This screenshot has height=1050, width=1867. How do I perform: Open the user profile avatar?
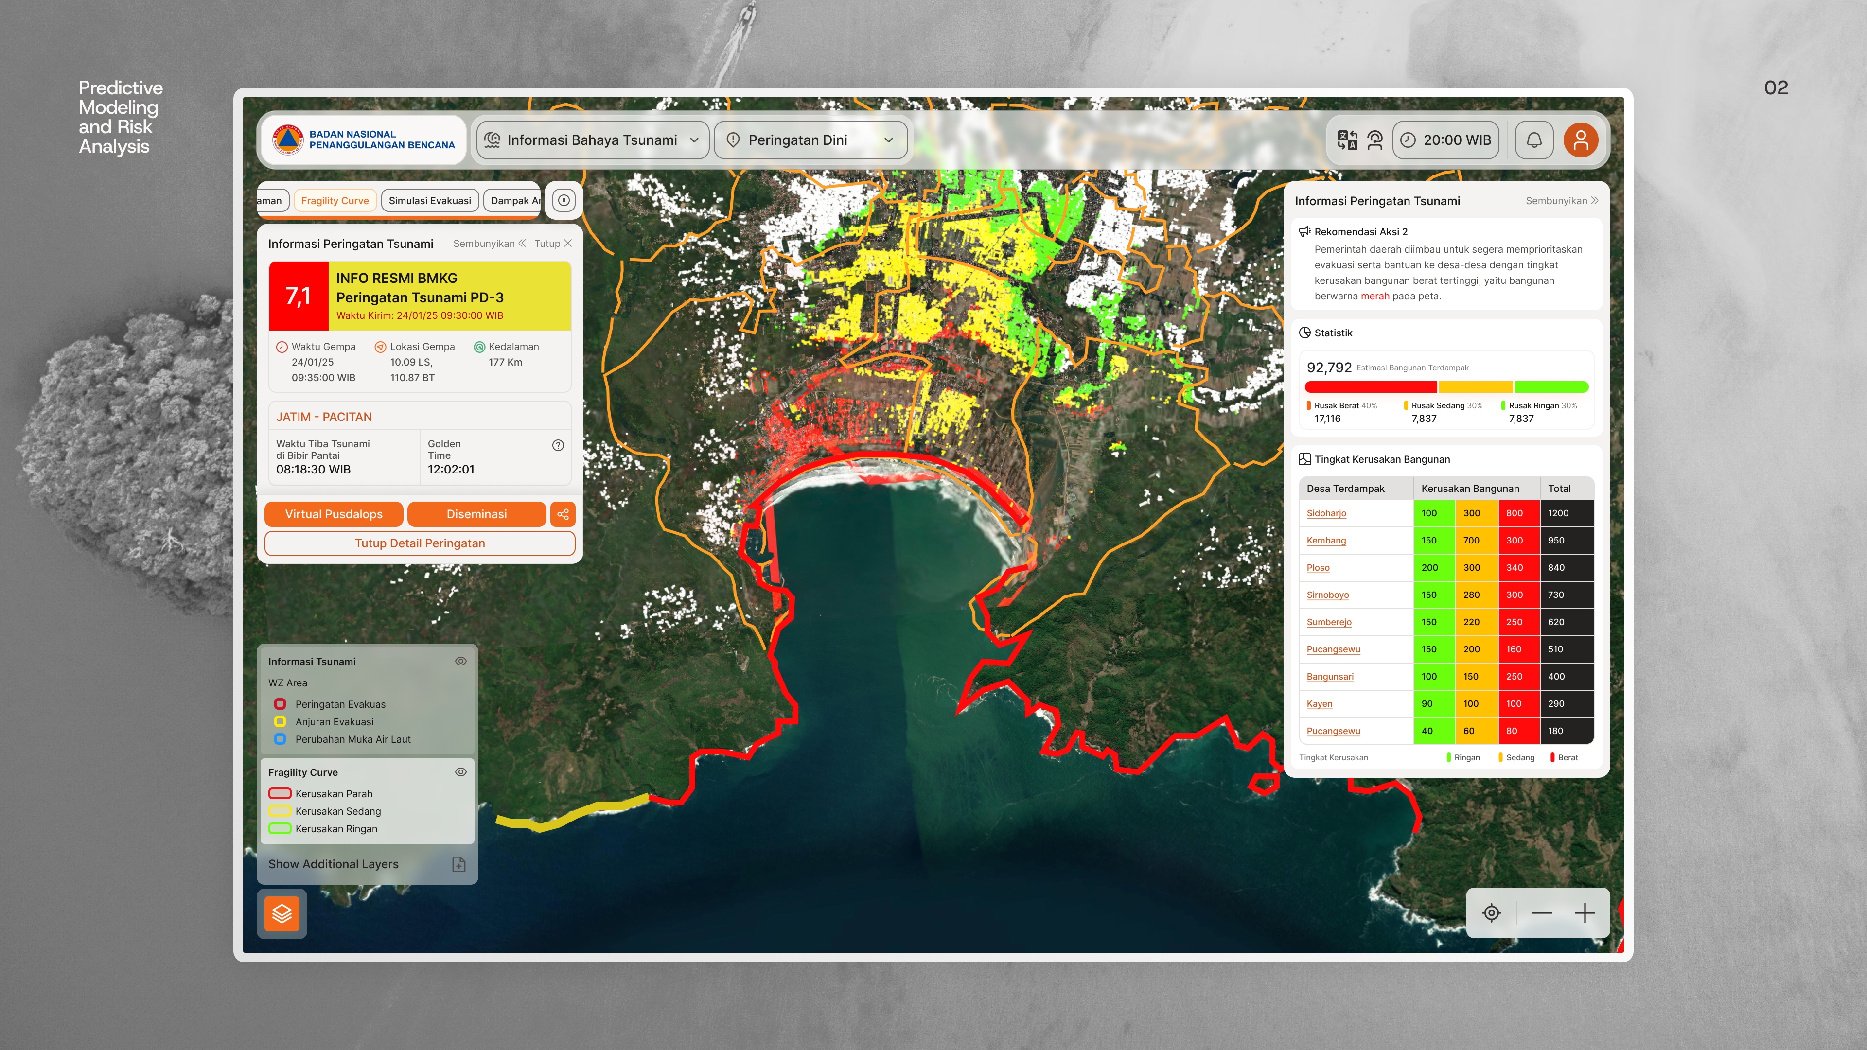1580,140
